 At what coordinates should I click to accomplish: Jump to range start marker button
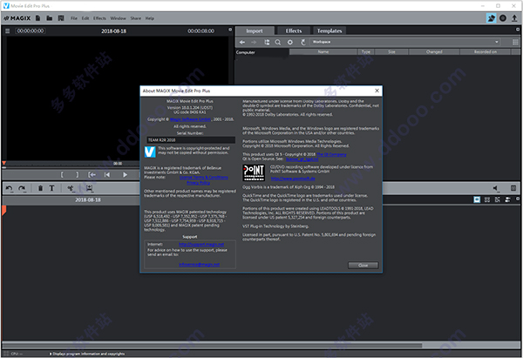92,175
